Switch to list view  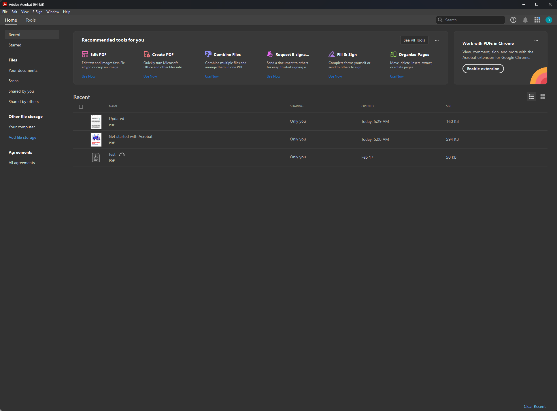531,97
